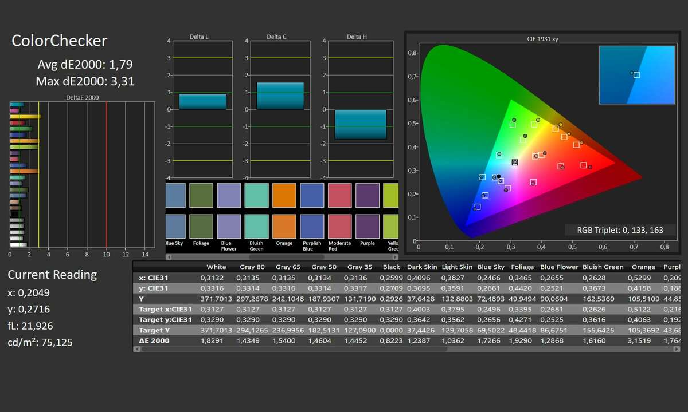Click the Delta C bar in the chart

tap(280, 96)
